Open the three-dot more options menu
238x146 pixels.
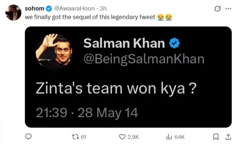(x=228, y=8)
